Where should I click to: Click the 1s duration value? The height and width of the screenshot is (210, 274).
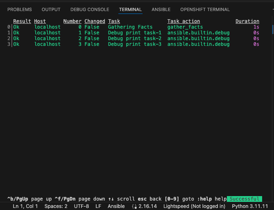256,27
